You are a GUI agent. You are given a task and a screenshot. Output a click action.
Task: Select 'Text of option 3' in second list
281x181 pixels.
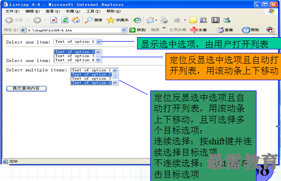(75, 56)
